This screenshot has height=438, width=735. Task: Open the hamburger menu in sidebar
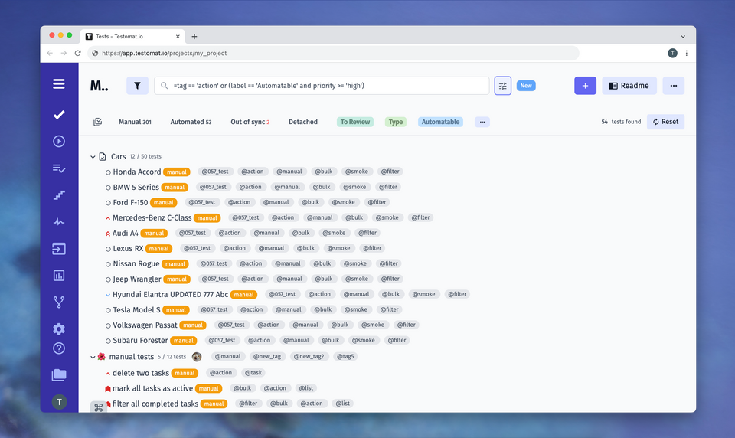point(59,84)
